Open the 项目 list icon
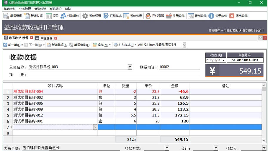268x151 pixels. [x=52, y=16]
